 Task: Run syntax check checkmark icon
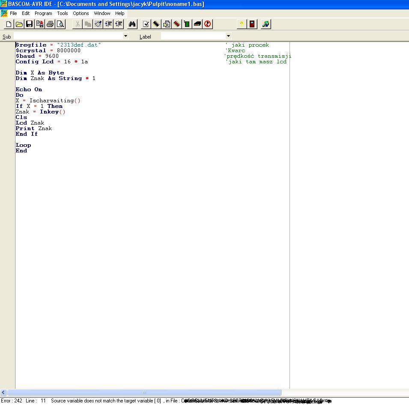(x=146, y=24)
